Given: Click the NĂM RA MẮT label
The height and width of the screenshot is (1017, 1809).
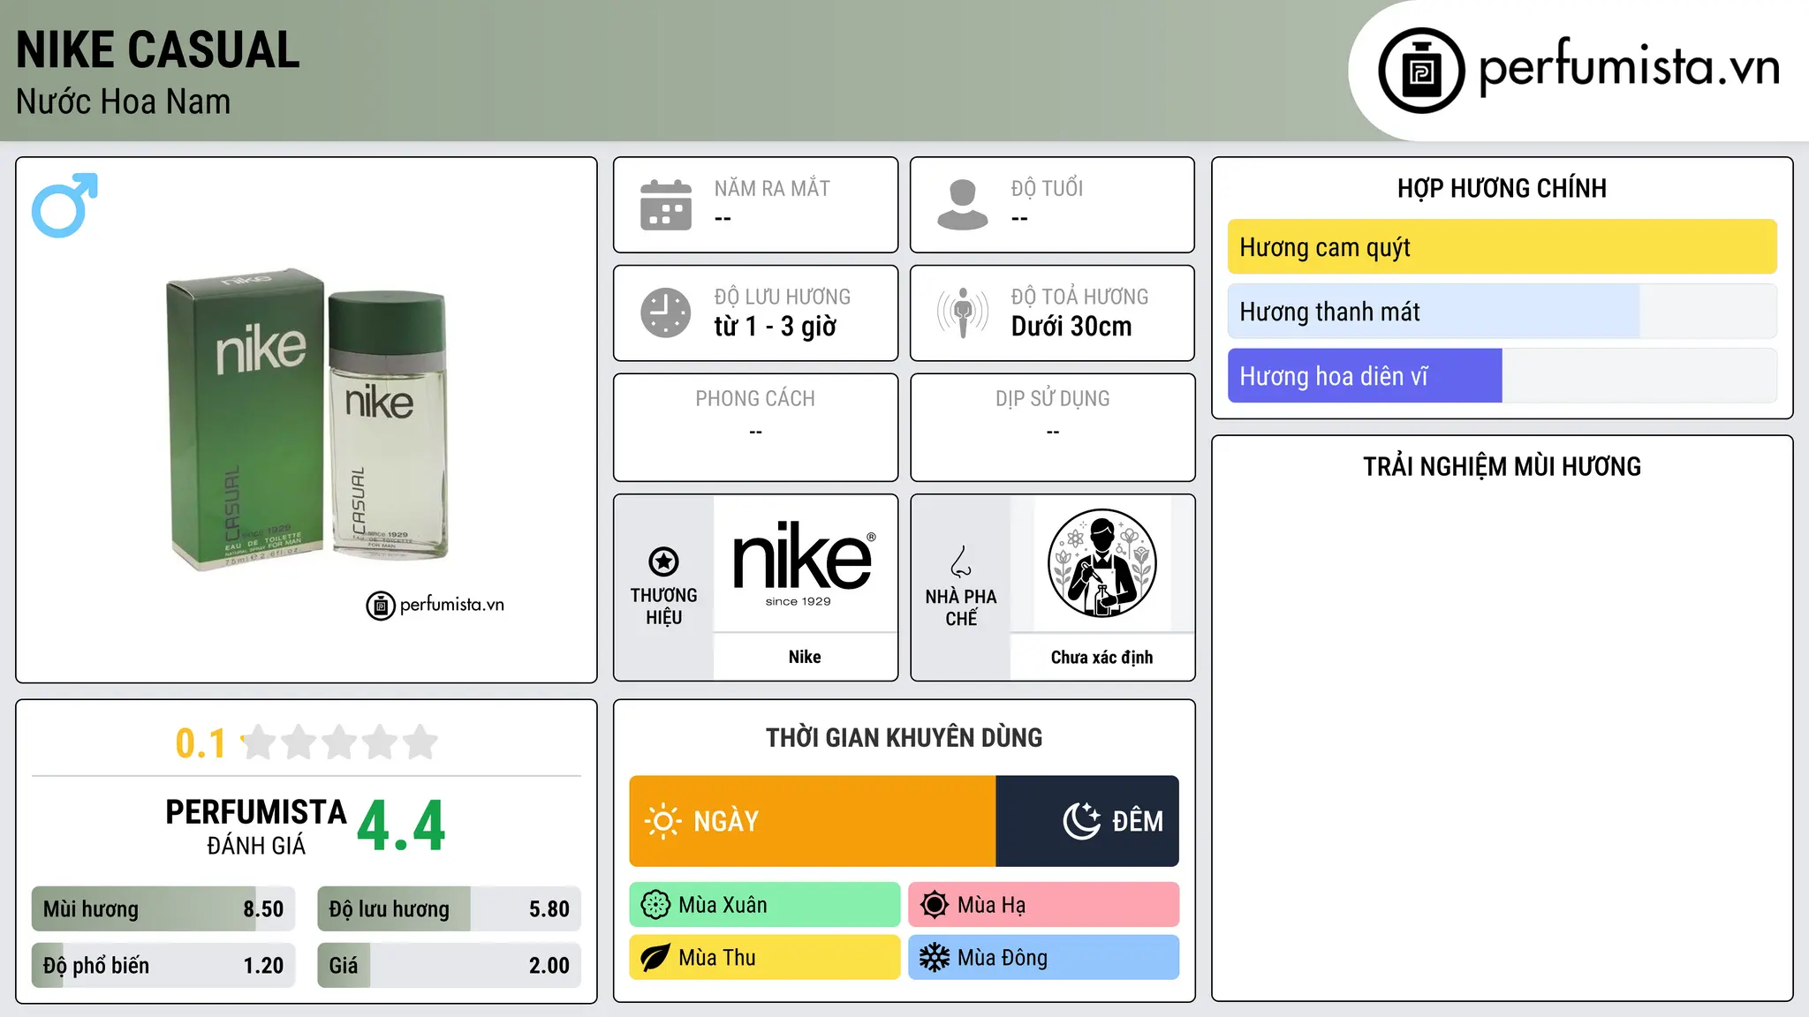Looking at the screenshot, I should (772, 188).
